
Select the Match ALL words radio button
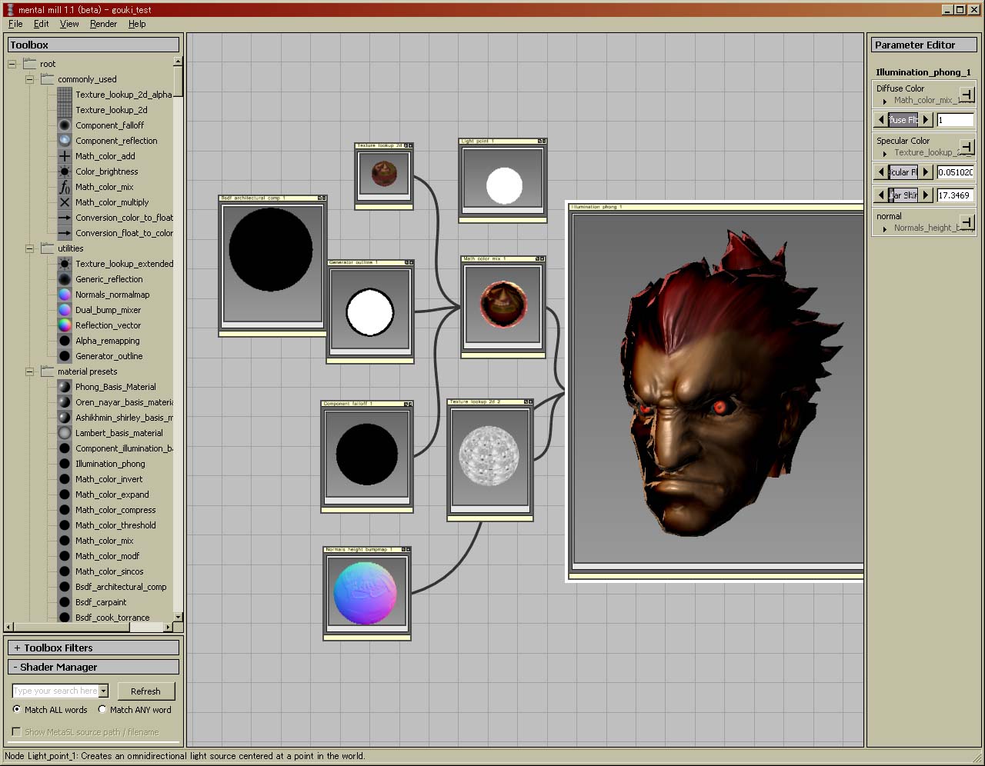coord(17,709)
